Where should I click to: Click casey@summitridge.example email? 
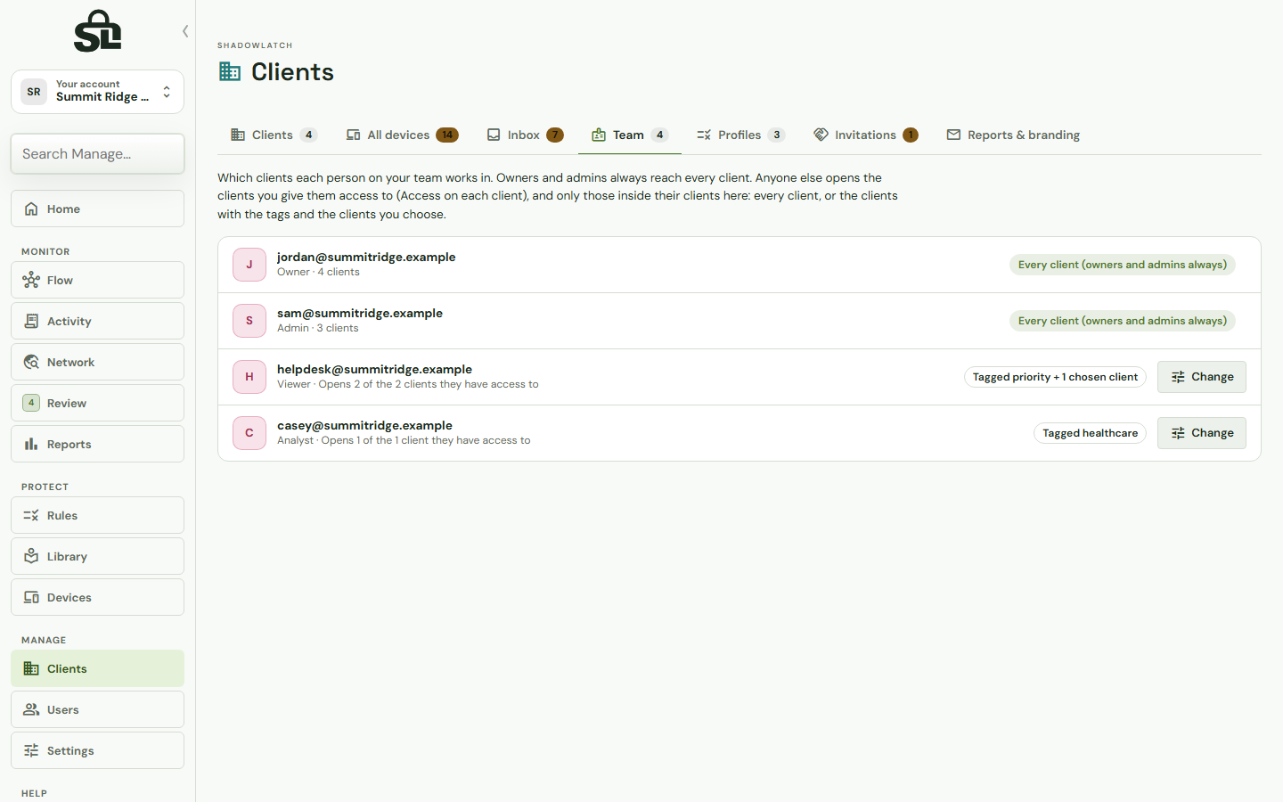pyautogui.click(x=364, y=425)
